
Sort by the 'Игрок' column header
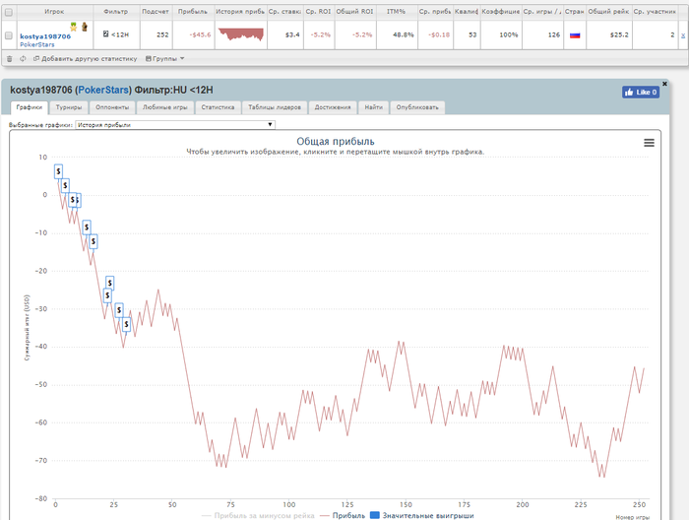[x=54, y=12]
